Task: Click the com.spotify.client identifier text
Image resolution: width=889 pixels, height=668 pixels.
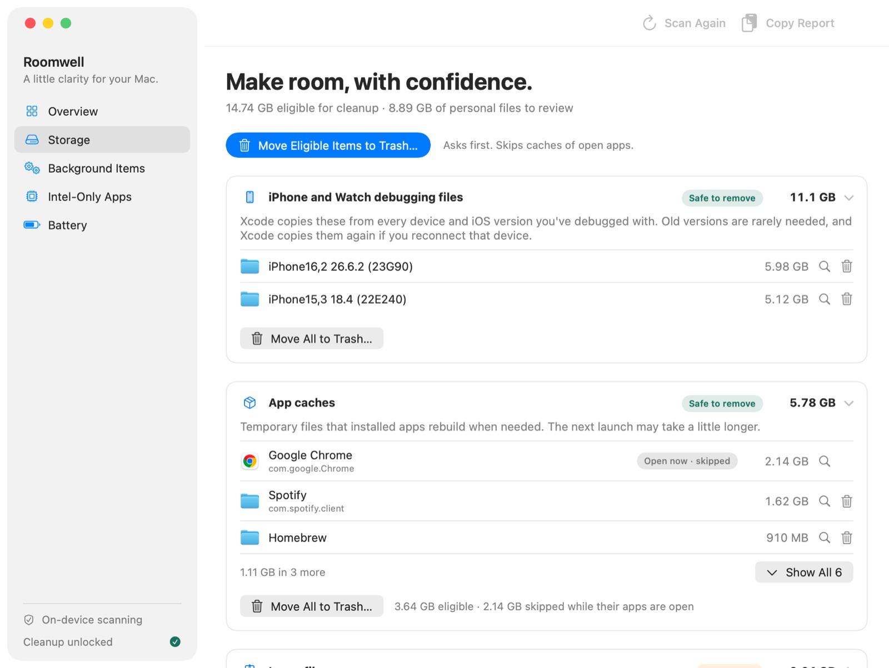Action: tap(306, 509)
